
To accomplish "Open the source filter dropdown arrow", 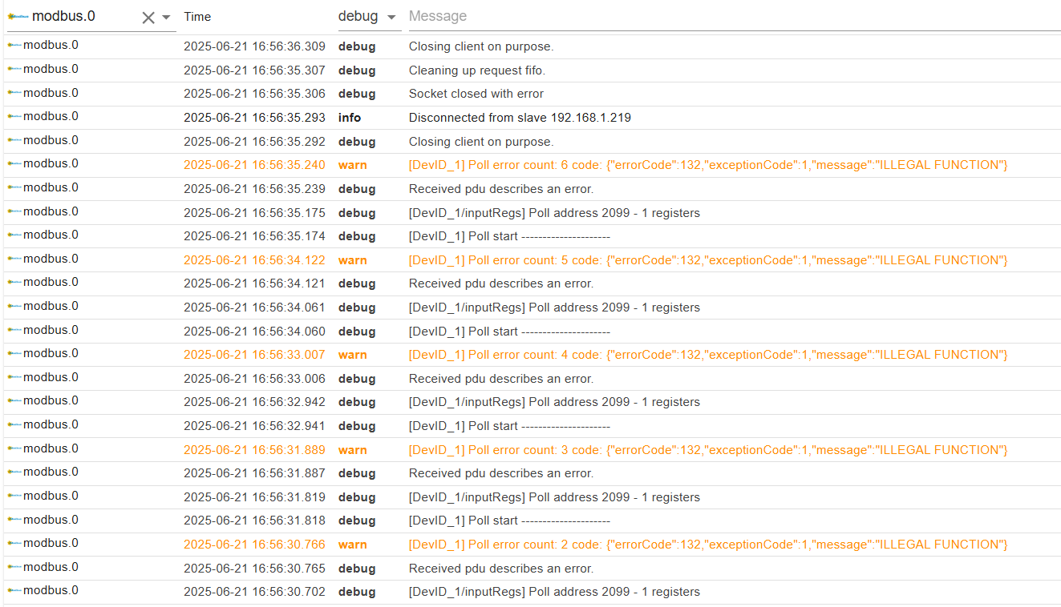I will click(x=166, y=18).
